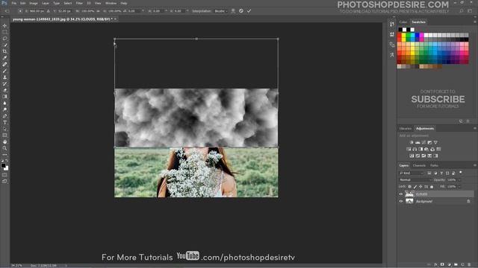This screenshot has width=478, height=268.
Task: Select the Pen tool
Action: (x=4, y=116)
